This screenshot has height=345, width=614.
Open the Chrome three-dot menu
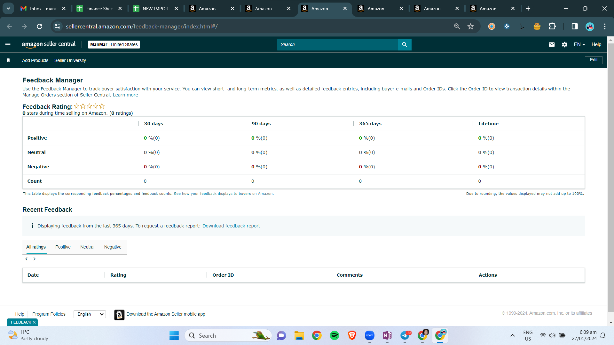605,27
